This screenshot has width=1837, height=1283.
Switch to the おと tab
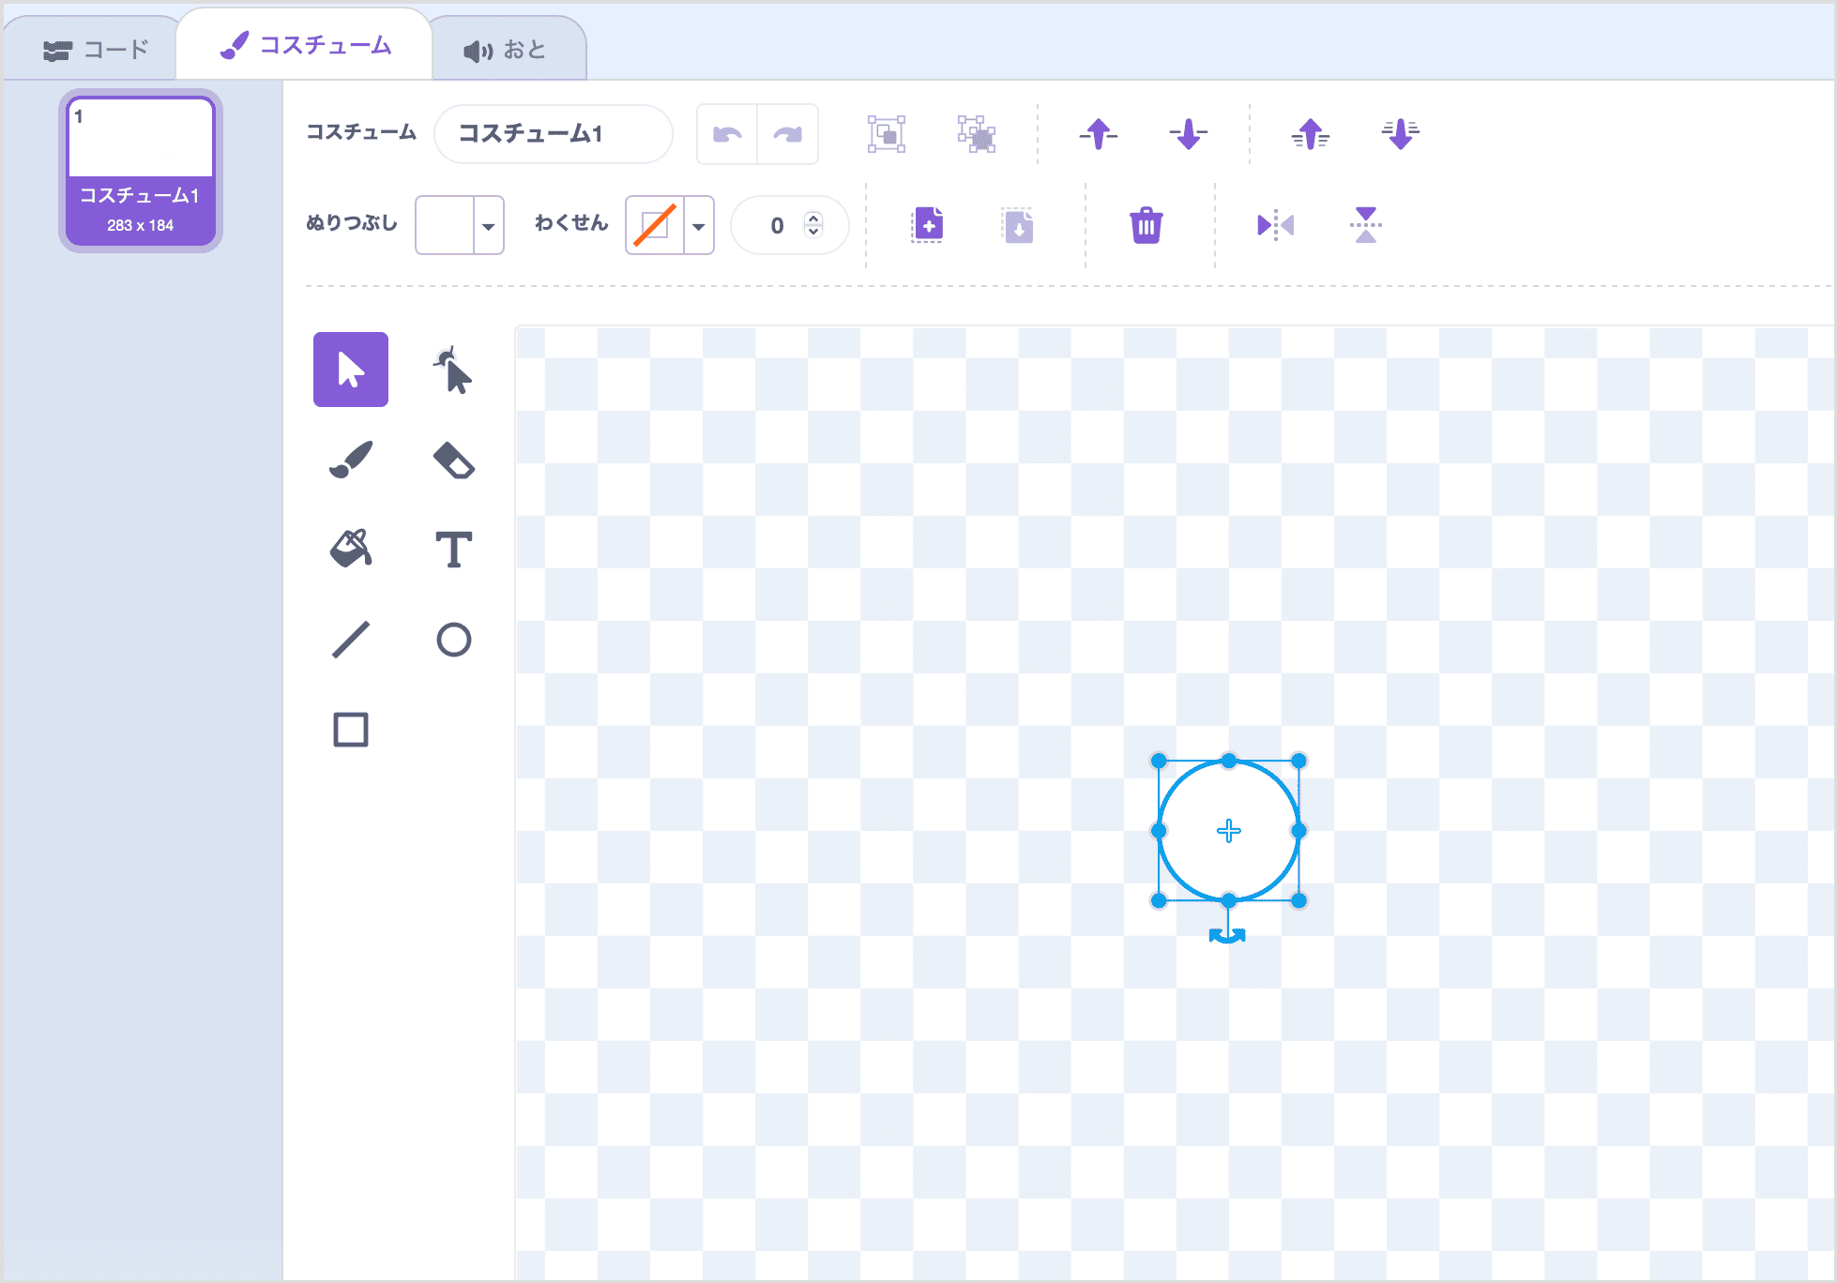(506, 50)
